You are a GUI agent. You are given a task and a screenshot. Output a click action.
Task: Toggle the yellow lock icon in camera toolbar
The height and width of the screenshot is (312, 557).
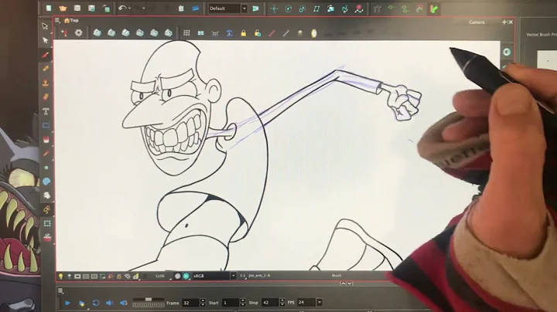(244, 33)
